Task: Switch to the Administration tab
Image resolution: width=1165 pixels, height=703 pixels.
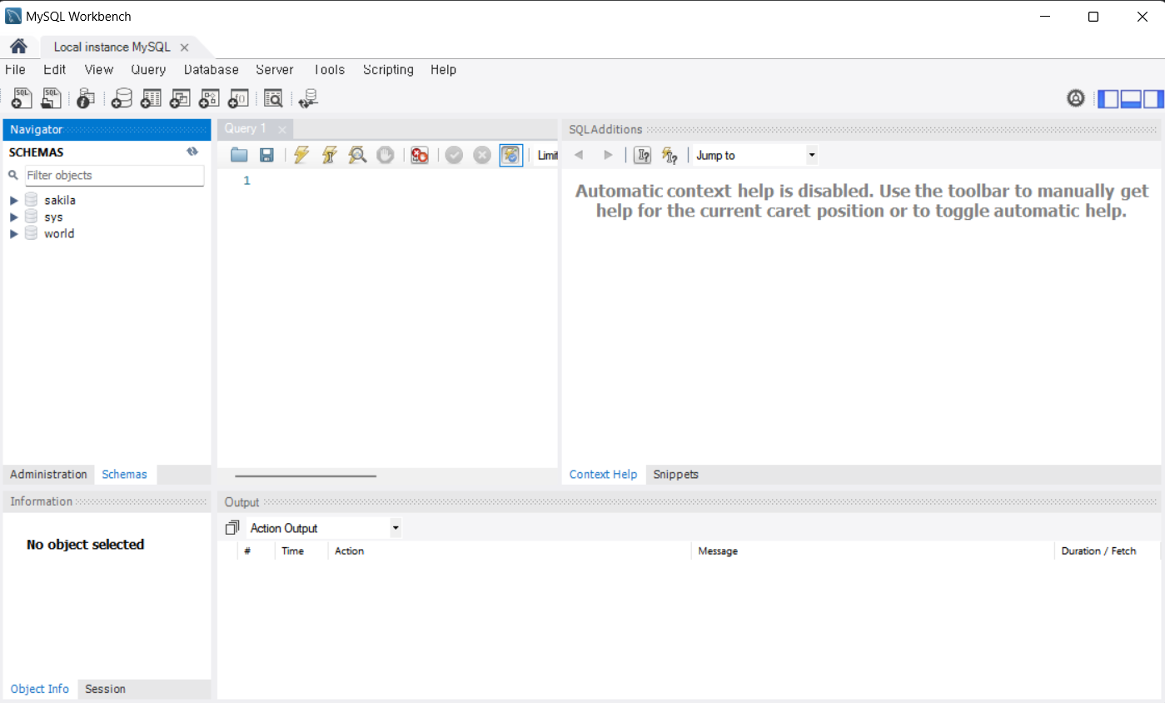Action: click(48, 474)
